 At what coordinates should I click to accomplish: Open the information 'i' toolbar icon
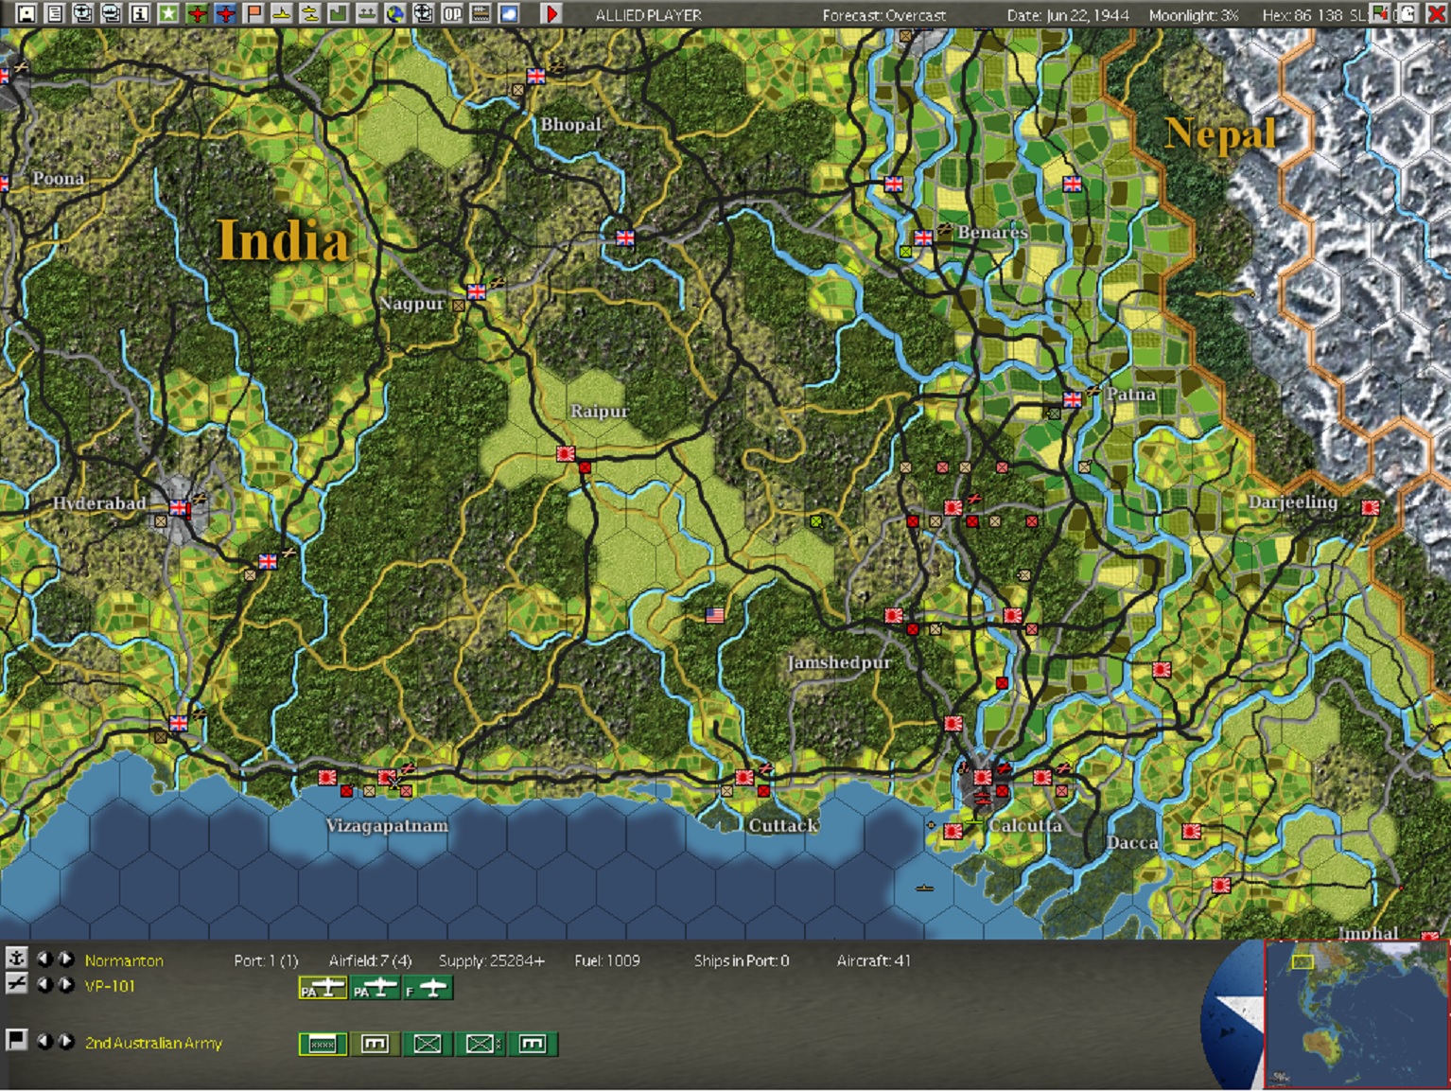tap(140, 13)
